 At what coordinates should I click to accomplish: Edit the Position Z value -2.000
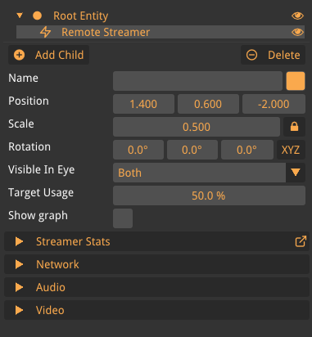click(274, 104)
